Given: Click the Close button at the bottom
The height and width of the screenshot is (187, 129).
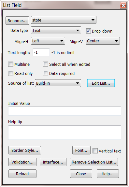Looking at the screenshot, I should click(x=81, y=174).
